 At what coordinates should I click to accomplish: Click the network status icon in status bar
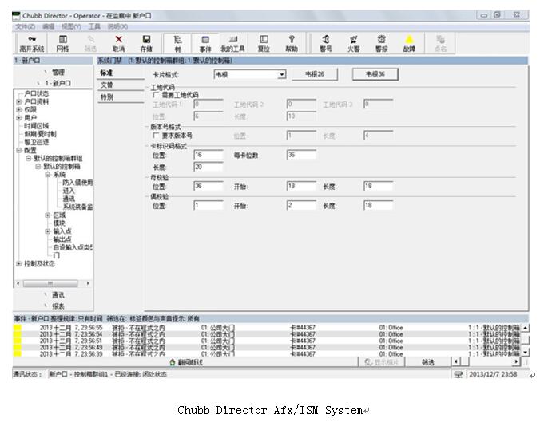tap(459, 374)
